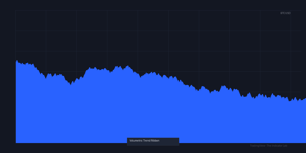Select the highest peak at the series start
This screenshot has width=306, height=153.
pyautogui.click(x=17, y=61)
